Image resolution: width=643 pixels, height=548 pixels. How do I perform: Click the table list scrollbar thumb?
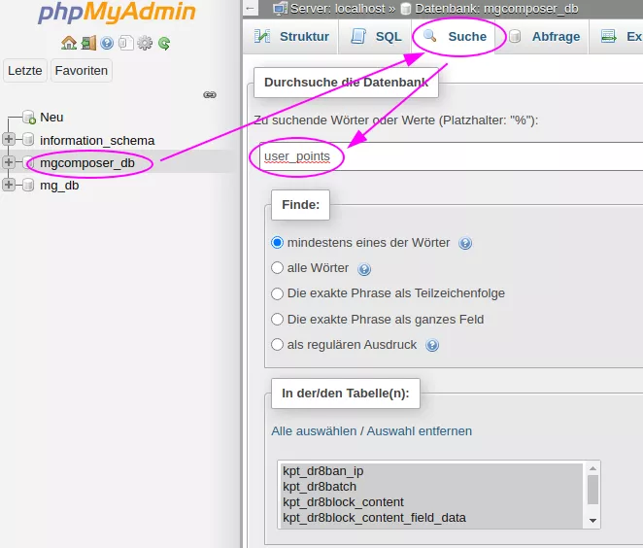tap(592, 490)
